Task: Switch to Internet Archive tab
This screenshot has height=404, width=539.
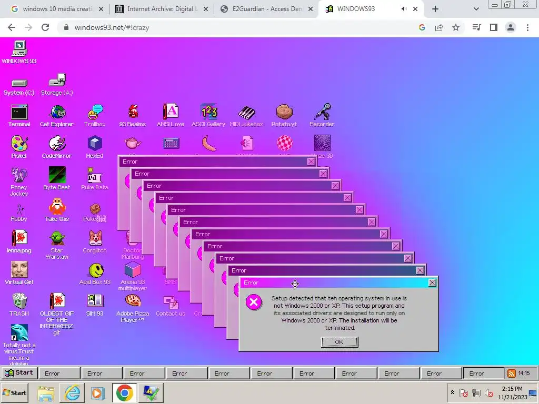Action: point(162,9)
